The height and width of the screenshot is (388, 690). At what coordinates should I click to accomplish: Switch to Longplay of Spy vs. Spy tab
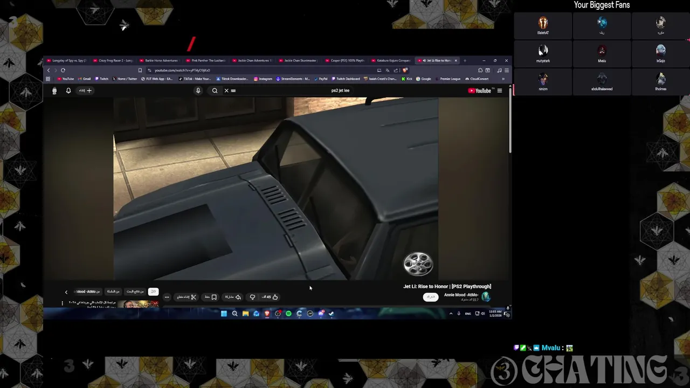66,60
